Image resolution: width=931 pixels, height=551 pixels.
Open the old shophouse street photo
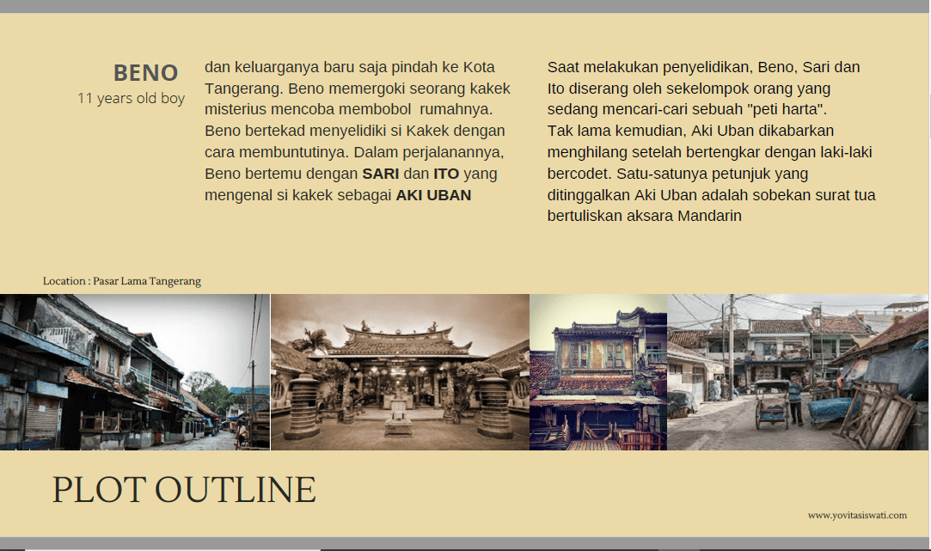135,371
